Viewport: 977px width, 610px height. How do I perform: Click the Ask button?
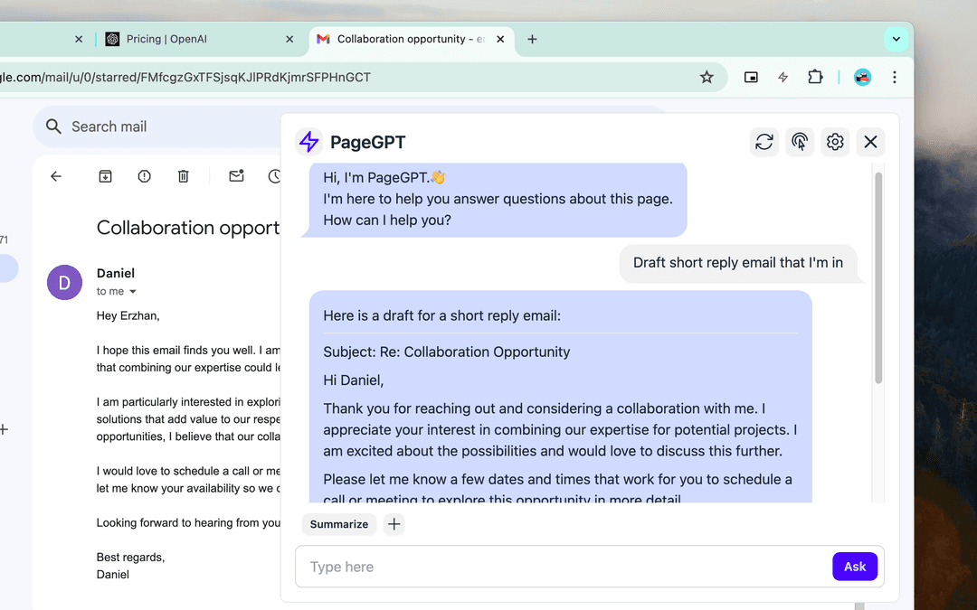click(x=855, y=567)
